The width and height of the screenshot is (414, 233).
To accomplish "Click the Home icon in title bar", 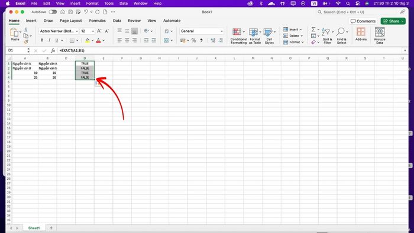I will [x=63, y=12].
